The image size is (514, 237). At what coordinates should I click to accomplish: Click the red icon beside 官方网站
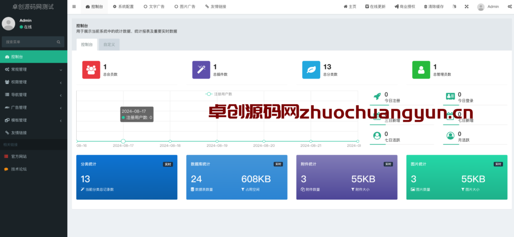click(x=6, y=156)
